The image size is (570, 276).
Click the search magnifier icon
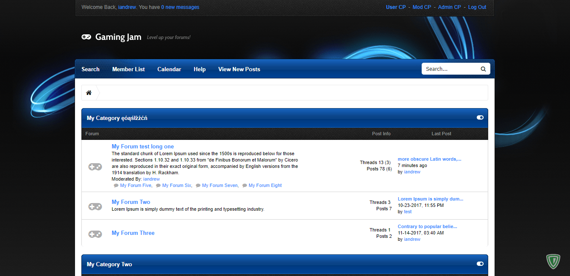(483, 69)
